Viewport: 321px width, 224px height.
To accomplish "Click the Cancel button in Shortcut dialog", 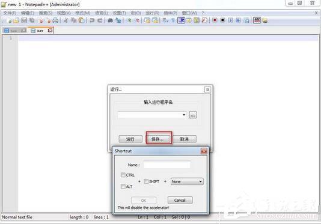I will tap(180, 200).
